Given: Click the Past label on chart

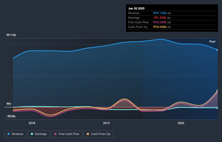Looking at the screenshot, I should pos(212,41).
